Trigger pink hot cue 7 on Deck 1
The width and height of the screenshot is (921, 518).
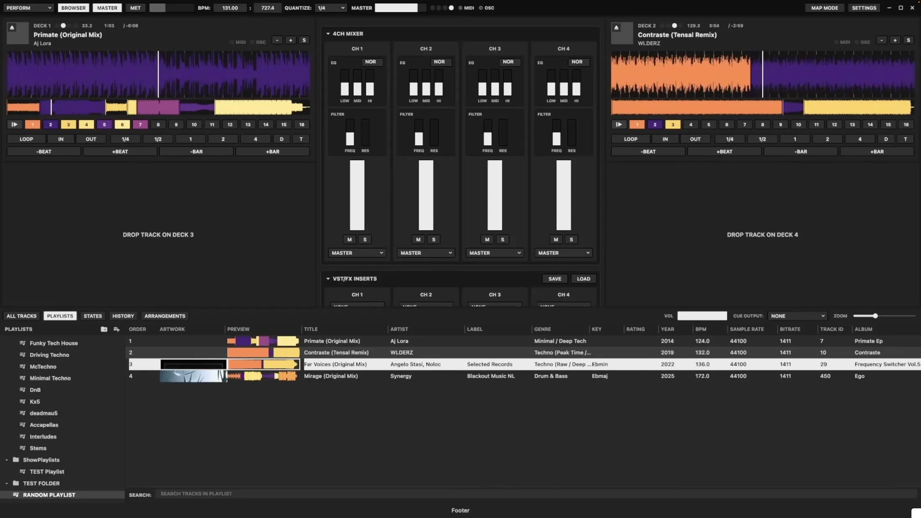[x=140, y=124]
